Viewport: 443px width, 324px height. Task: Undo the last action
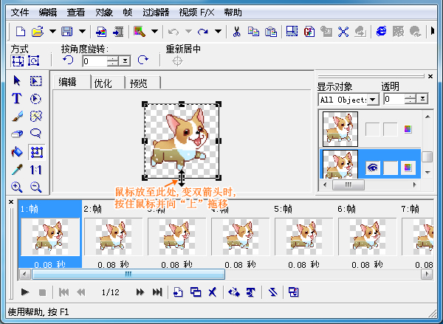click(174, 32)
